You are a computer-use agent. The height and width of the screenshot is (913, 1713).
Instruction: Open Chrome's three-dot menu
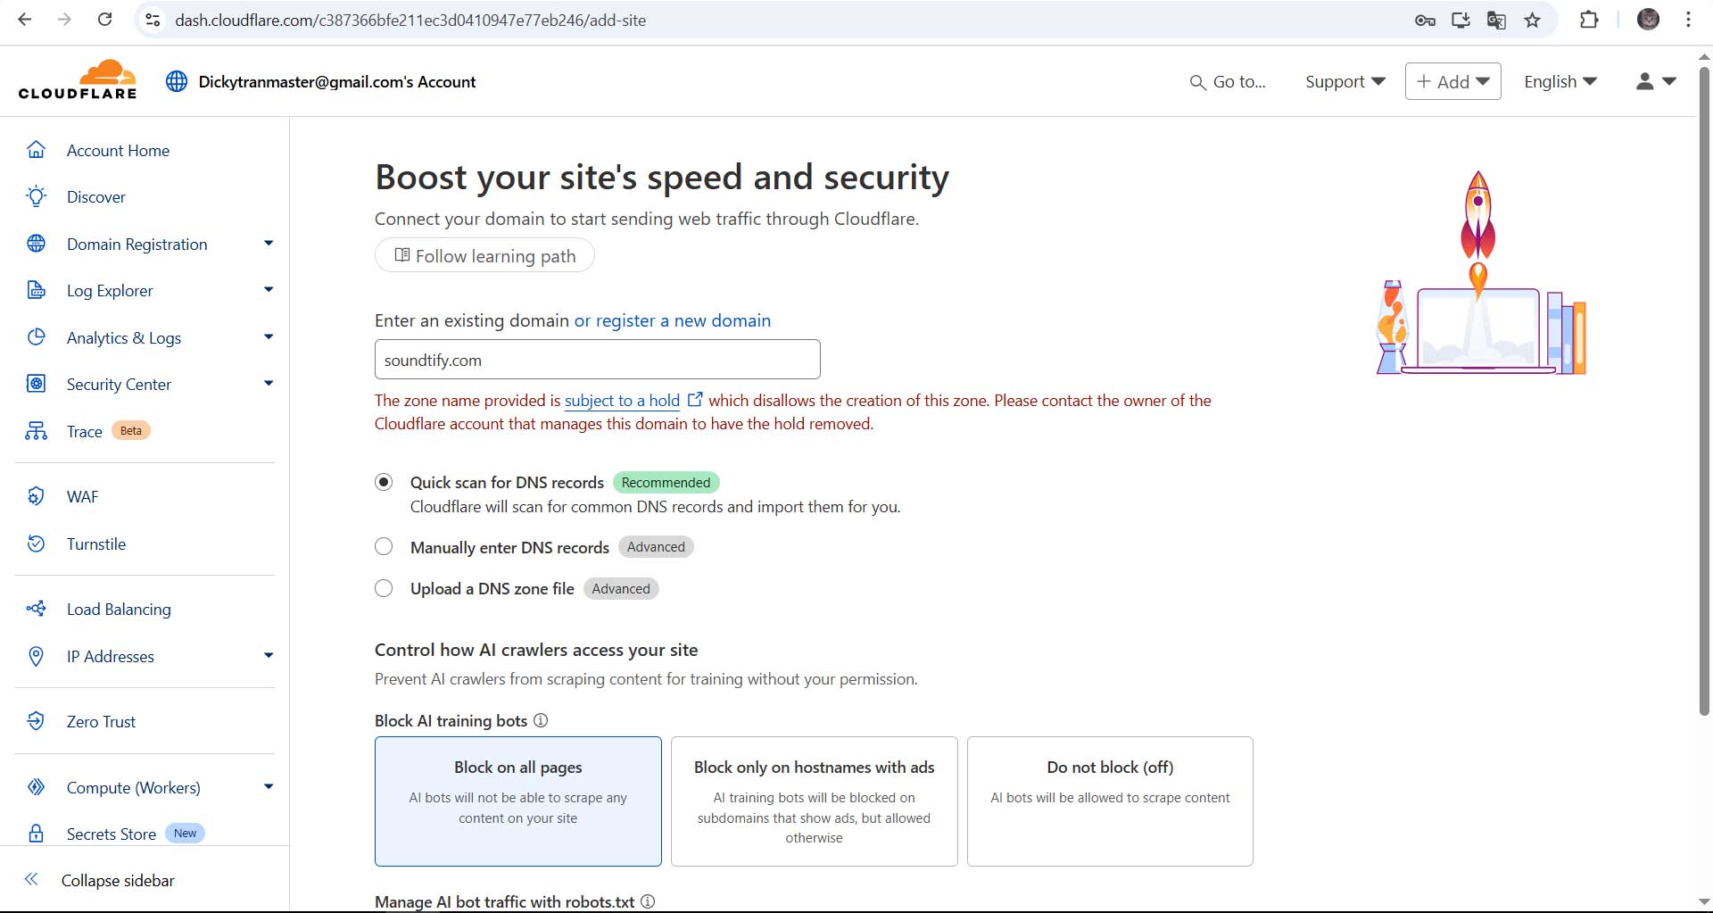(1688, 20)
